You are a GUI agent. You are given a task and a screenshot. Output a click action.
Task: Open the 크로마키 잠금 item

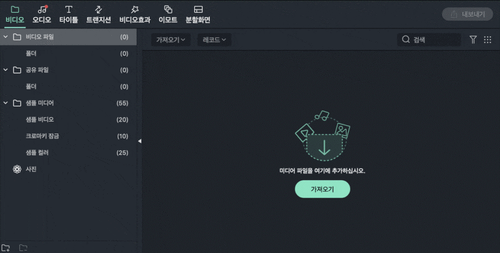pos(68,137)
